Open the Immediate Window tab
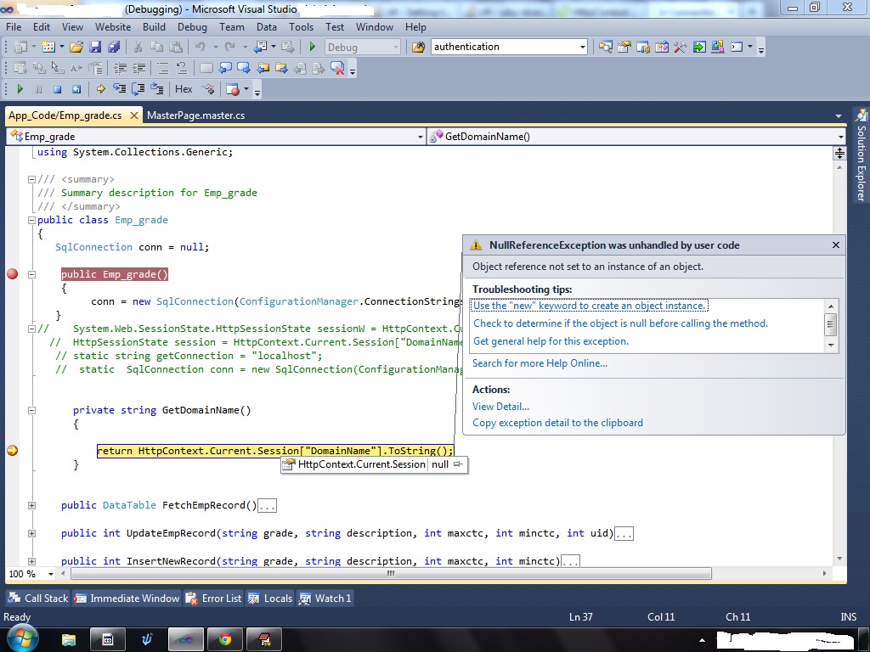 click(127, 599)
